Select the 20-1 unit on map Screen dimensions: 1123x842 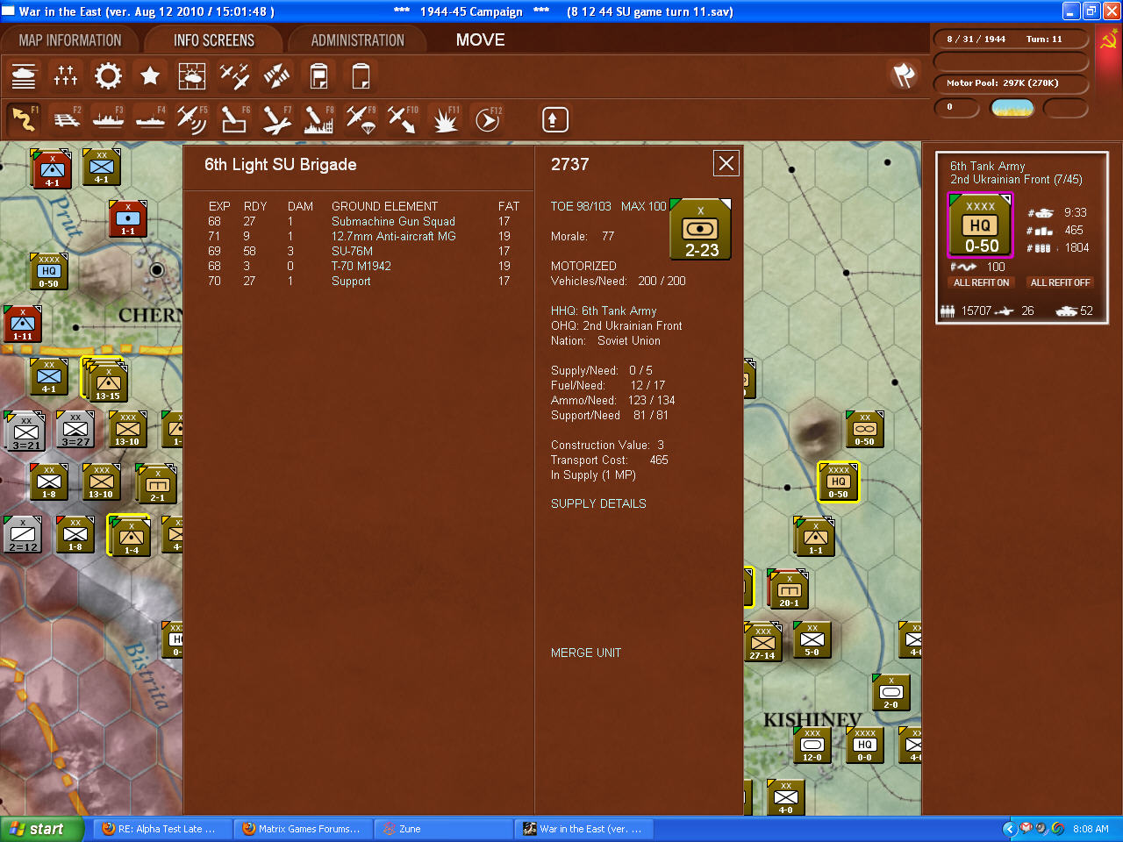click(x=789, y=589)
